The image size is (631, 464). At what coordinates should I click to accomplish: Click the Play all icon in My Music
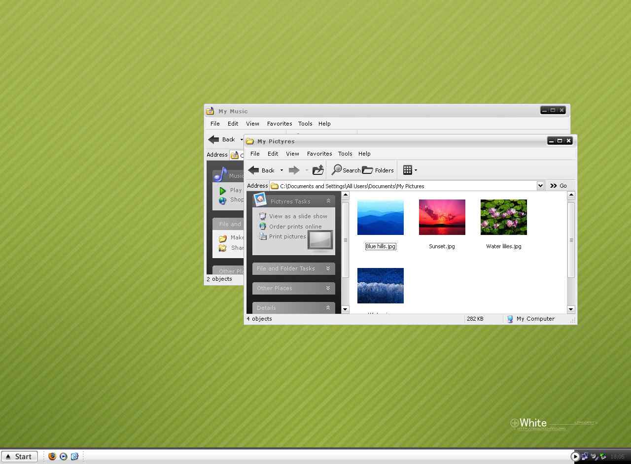(223, 191)
